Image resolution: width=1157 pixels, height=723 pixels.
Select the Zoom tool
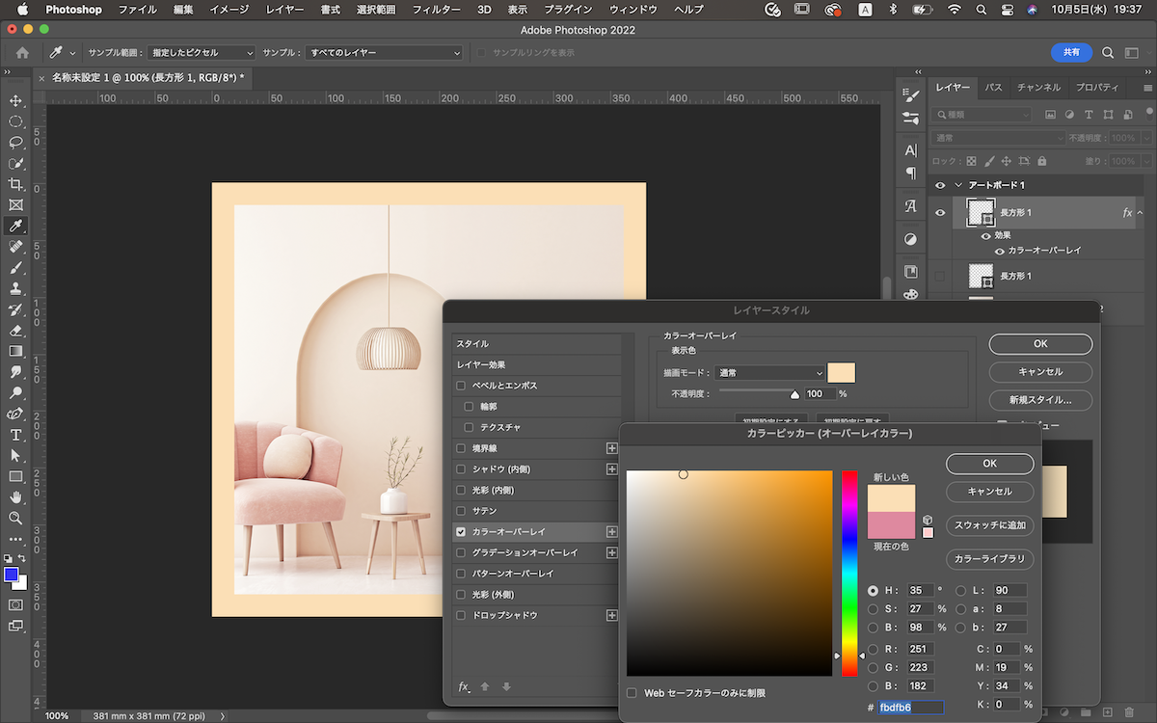[x=15, y=519]
